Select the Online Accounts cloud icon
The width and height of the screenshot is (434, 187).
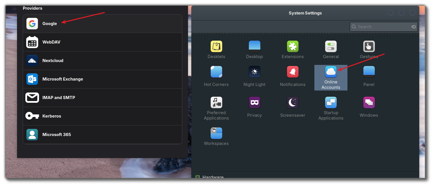tap(331, 72)
